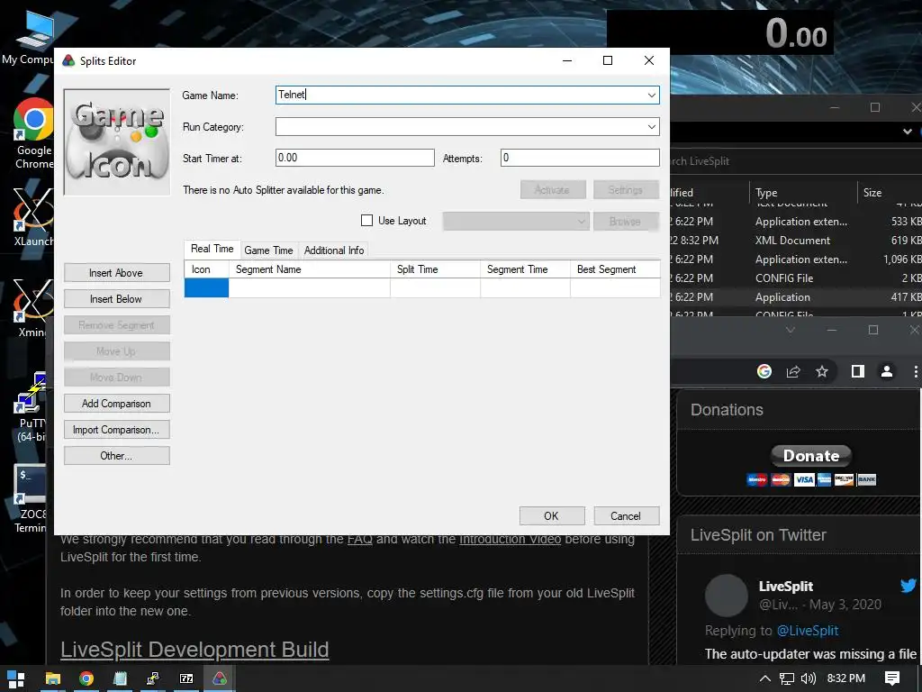Click the share page icon in Chrome

click(793, 371)
